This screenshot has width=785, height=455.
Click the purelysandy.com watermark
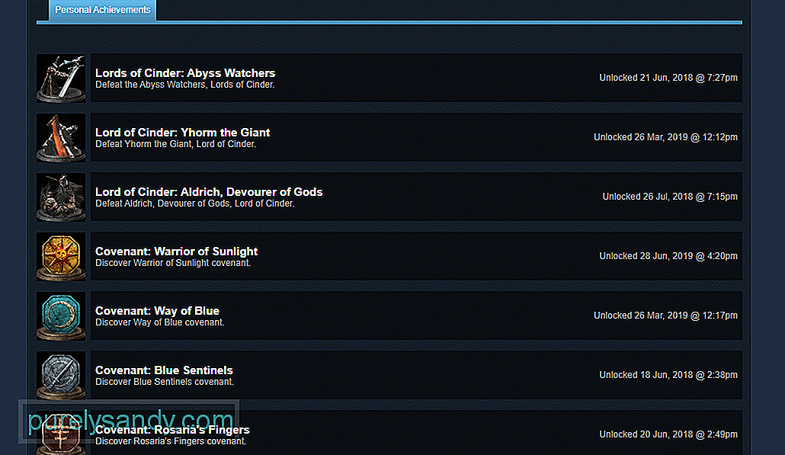[131, 421]
